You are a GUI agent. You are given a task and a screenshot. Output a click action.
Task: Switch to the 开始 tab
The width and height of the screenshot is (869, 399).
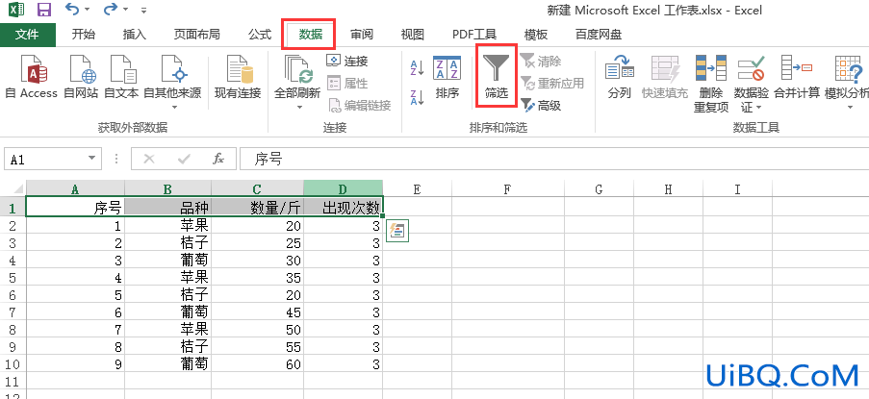tap(83, 35)
